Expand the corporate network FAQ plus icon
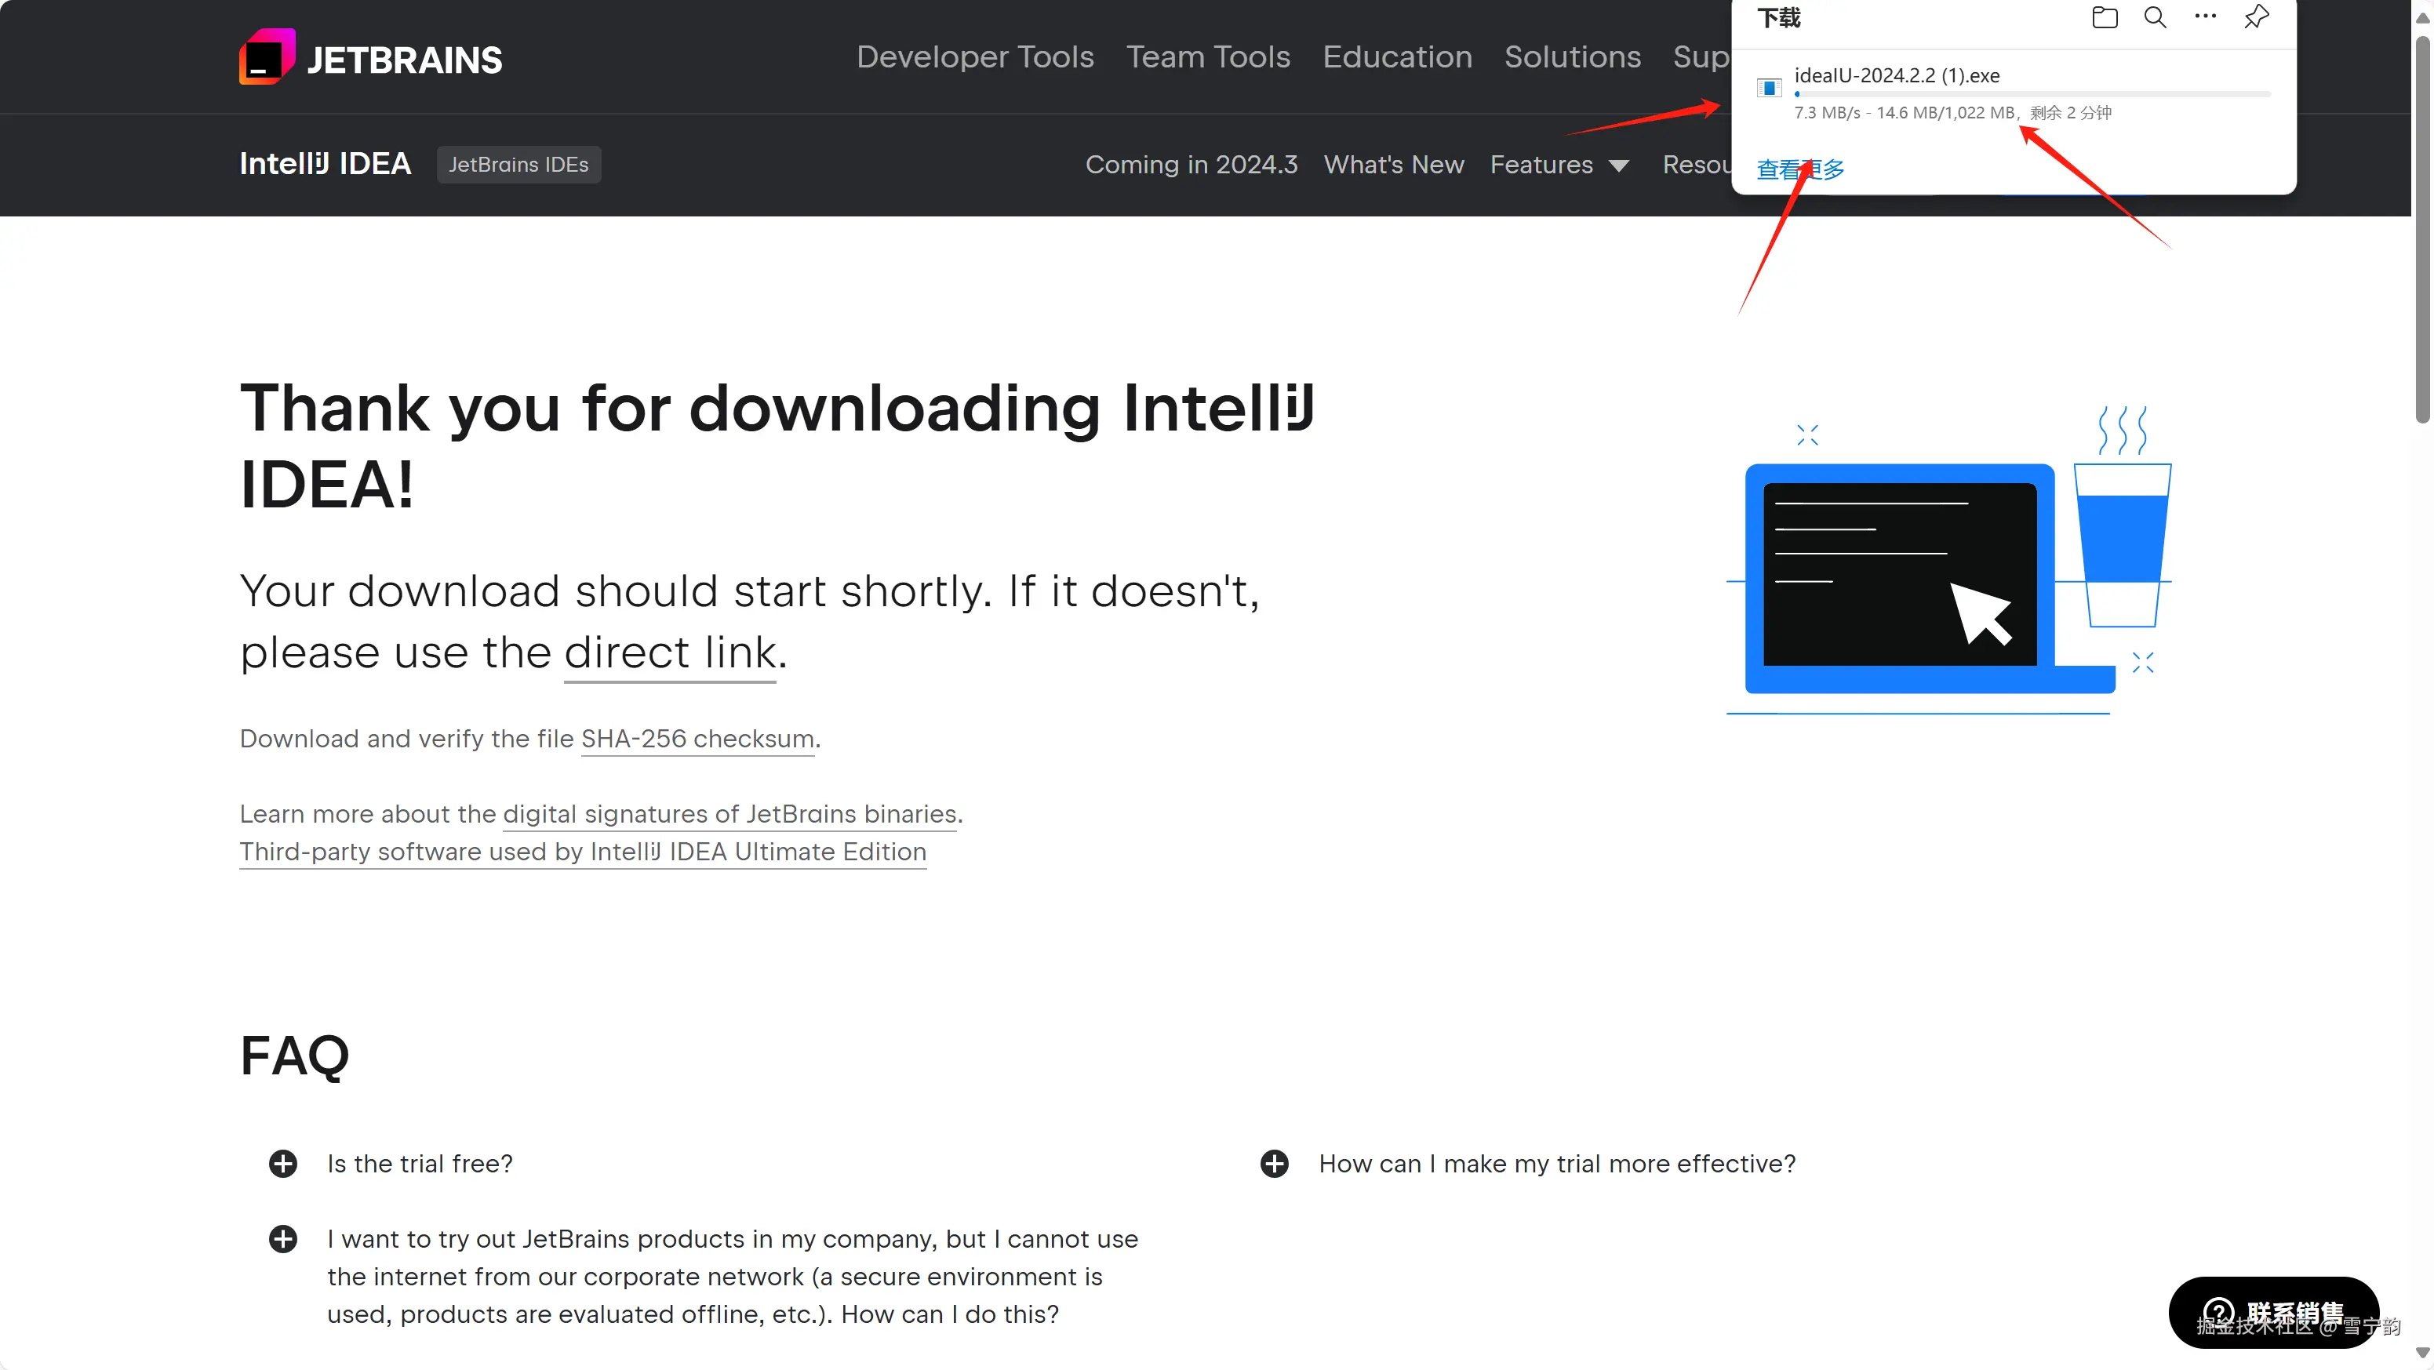2434x1370 pixels. pos(282,1239)
